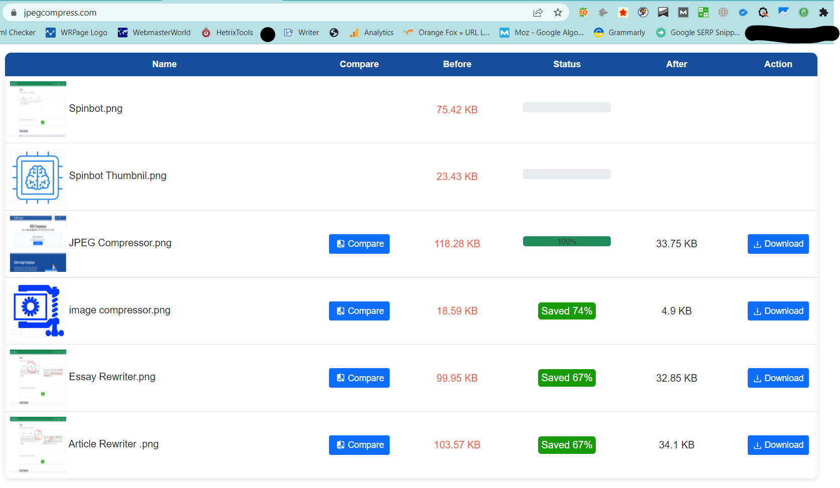This screenshot has width=840, height=488.
Task: Click the share page icon in address bar
Action: click(x=538, y=13)
